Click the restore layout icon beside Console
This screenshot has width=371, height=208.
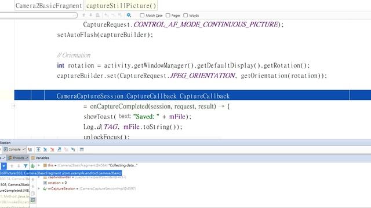pyautogui.click(x=30, y=150)
